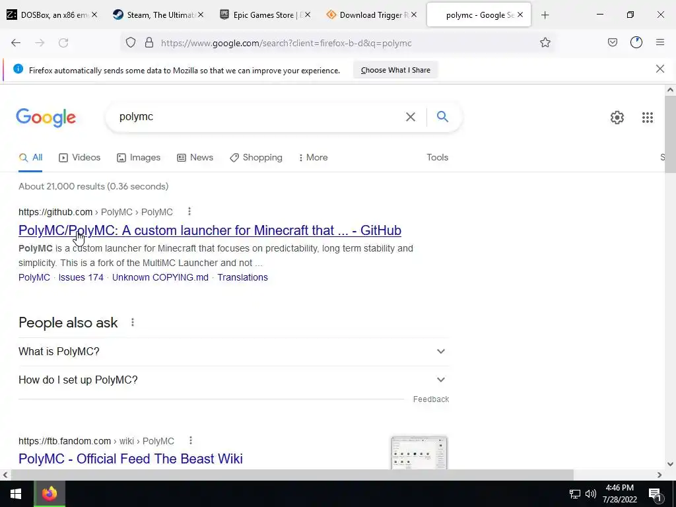Image resolution: width=676 pixels, height=507 pixels.
Task: Go to Google homepage via logo
Action: coord(46,118)
